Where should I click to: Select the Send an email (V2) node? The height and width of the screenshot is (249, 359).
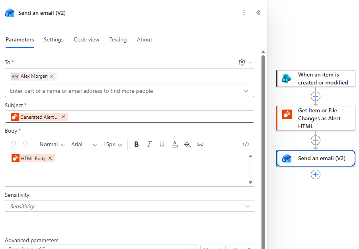coord(316,158)
